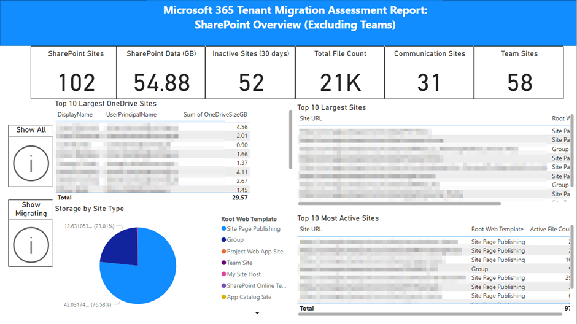Click the Storage by Site Type title
577x324 pixels.
pyautogui.click(x=90, y=209)
